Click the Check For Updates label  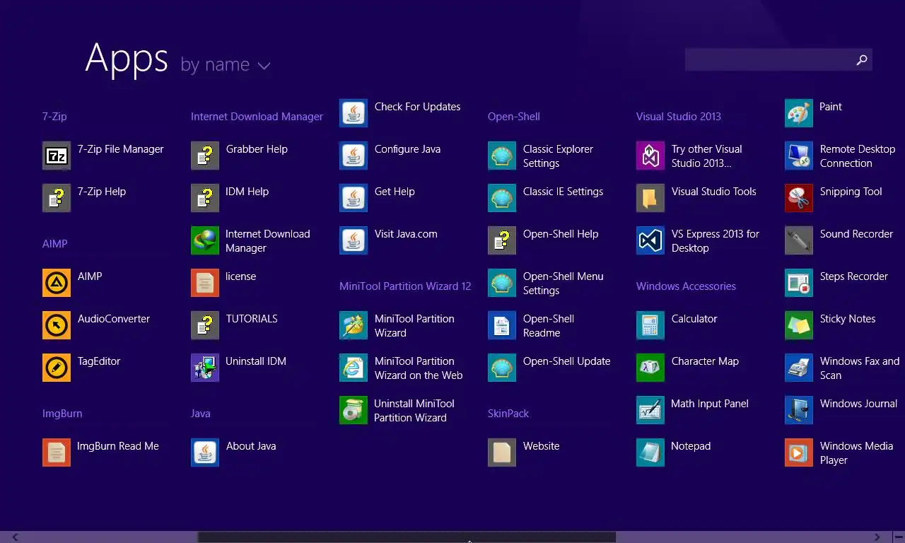[417, 107]
